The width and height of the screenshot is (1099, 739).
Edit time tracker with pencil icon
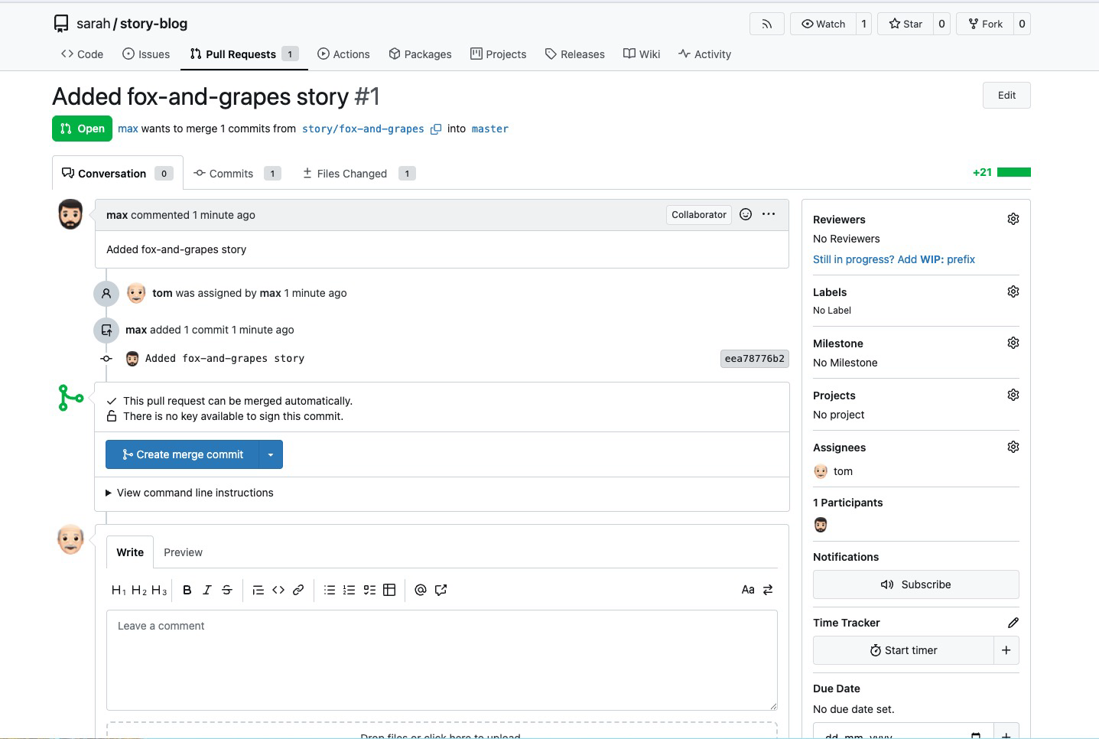click(x=1013, y=623)
